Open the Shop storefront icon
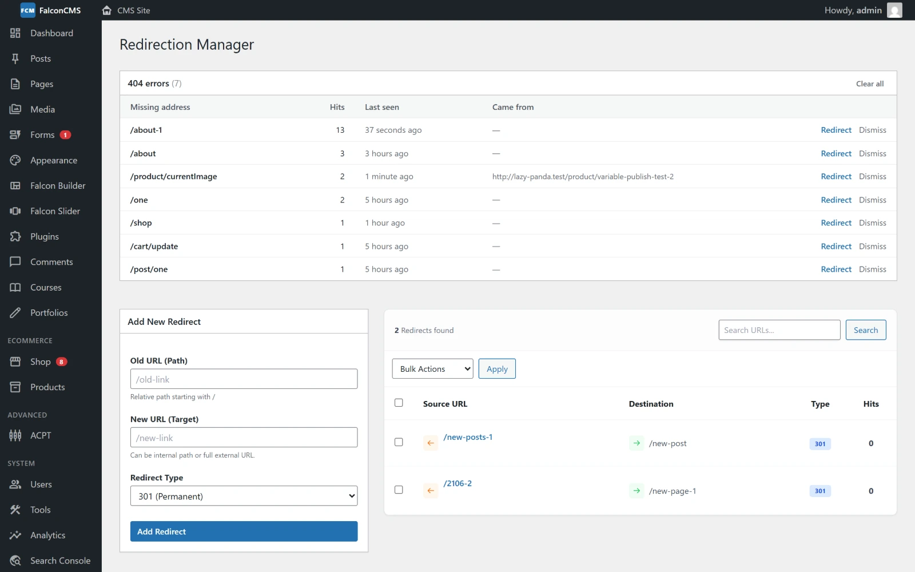The height and width of the screenshot is (572, 915). tap(15, 362)
